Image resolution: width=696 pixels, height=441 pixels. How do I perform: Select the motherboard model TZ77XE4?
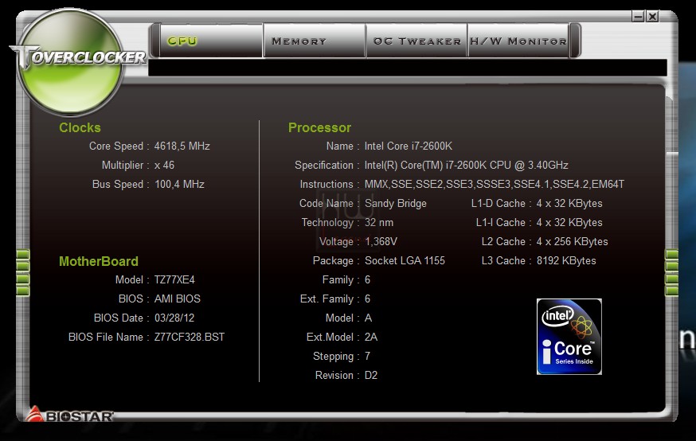pos(174,279)
